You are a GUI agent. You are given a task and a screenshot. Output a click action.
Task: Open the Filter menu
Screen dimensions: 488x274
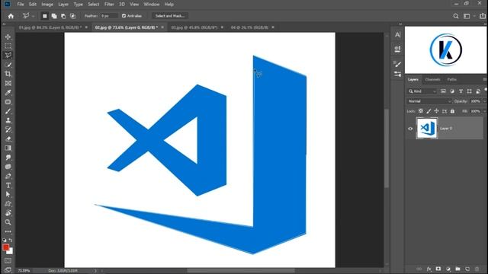109,5
